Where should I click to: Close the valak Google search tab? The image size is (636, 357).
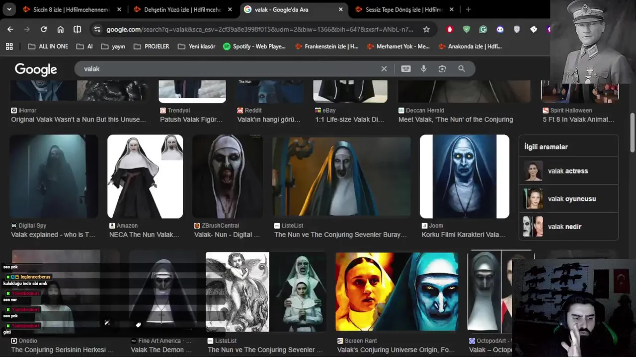[x=340, y=9]
